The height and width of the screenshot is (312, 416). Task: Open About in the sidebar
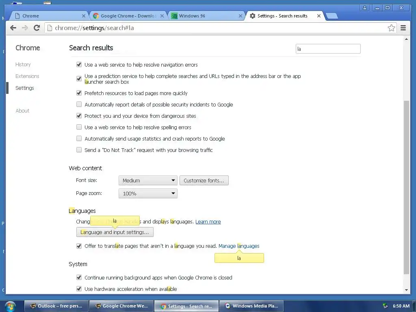pos(23,110)
